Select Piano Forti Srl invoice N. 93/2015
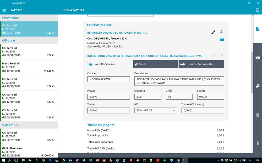The image size is (262, 163). coord(29,67)
